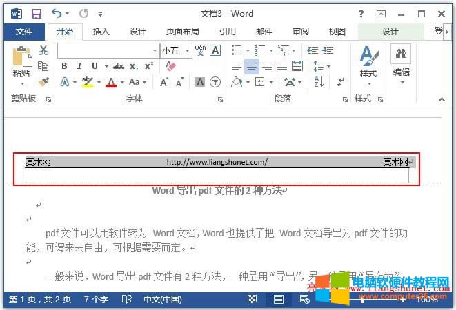456x310 pixels.
Task: Click the phonetic guide wén icon
Action: coord(200,50)
